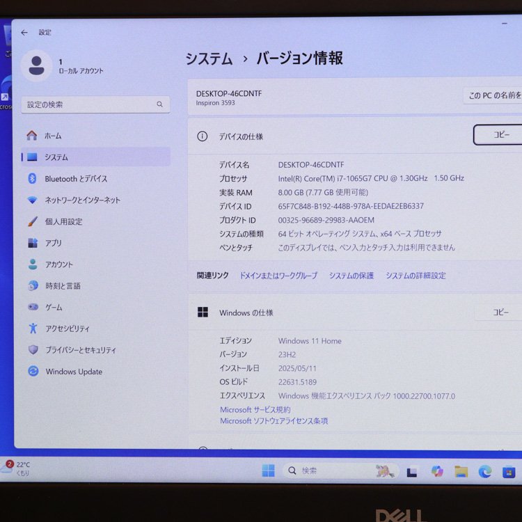Click the Windows logo beside Windows の仕様
Viewport: 522px width, 522px height.
pos(203,313)
